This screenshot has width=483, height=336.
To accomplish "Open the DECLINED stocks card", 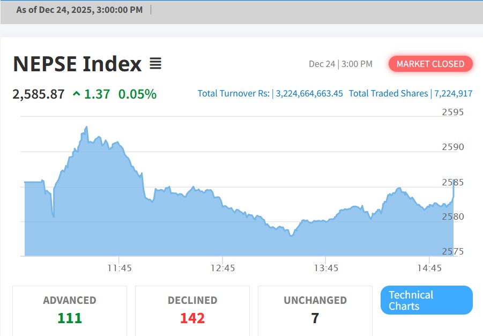I will tap(192, 310).
